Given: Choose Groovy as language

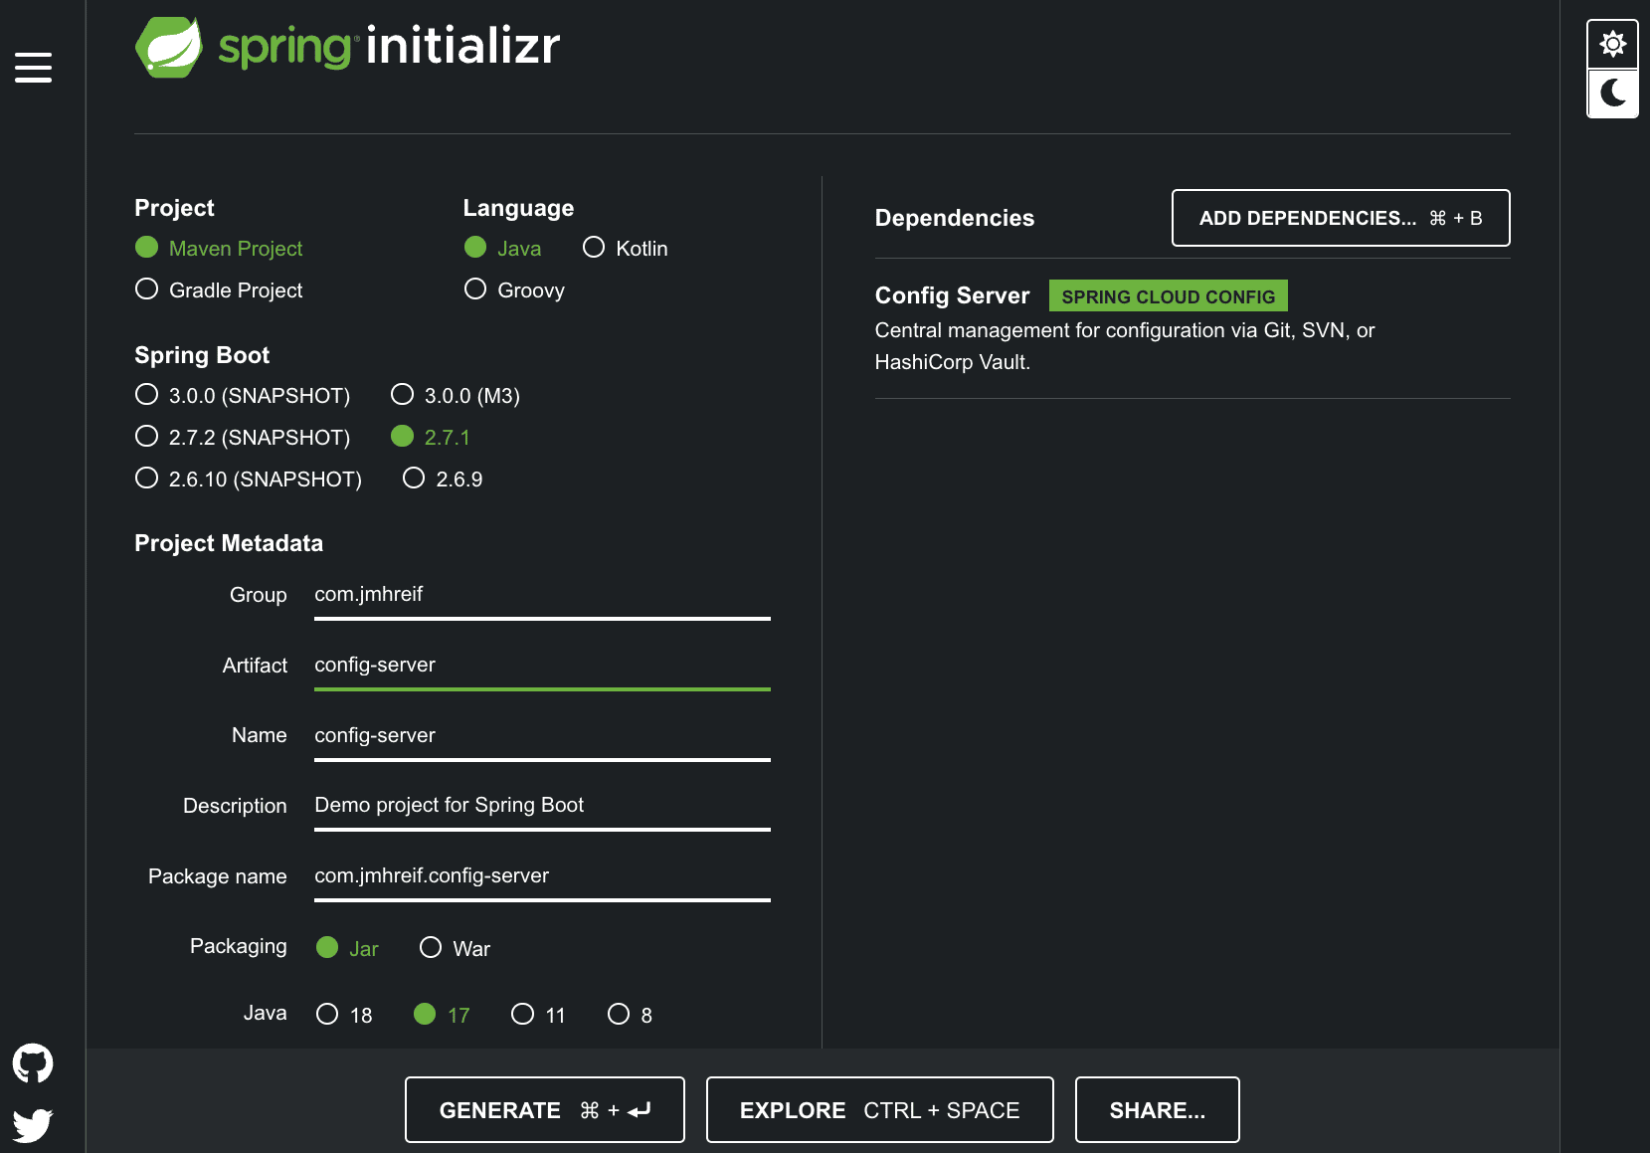Looking at the screenshot, I should 514,289.
